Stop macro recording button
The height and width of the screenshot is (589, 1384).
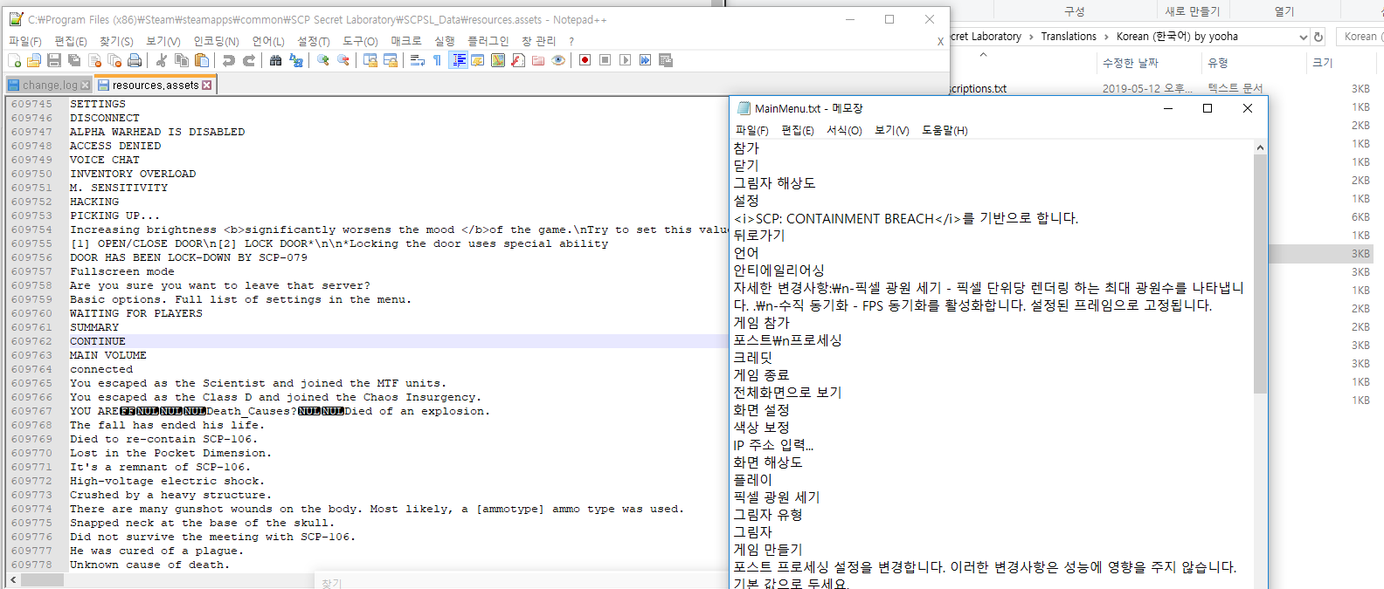coord(605,60)
